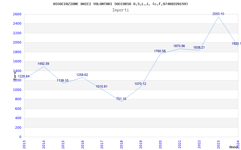Click the Euro y-axis title
The height and width of the screenshot is (150, 241).
[x=15, y=76]
